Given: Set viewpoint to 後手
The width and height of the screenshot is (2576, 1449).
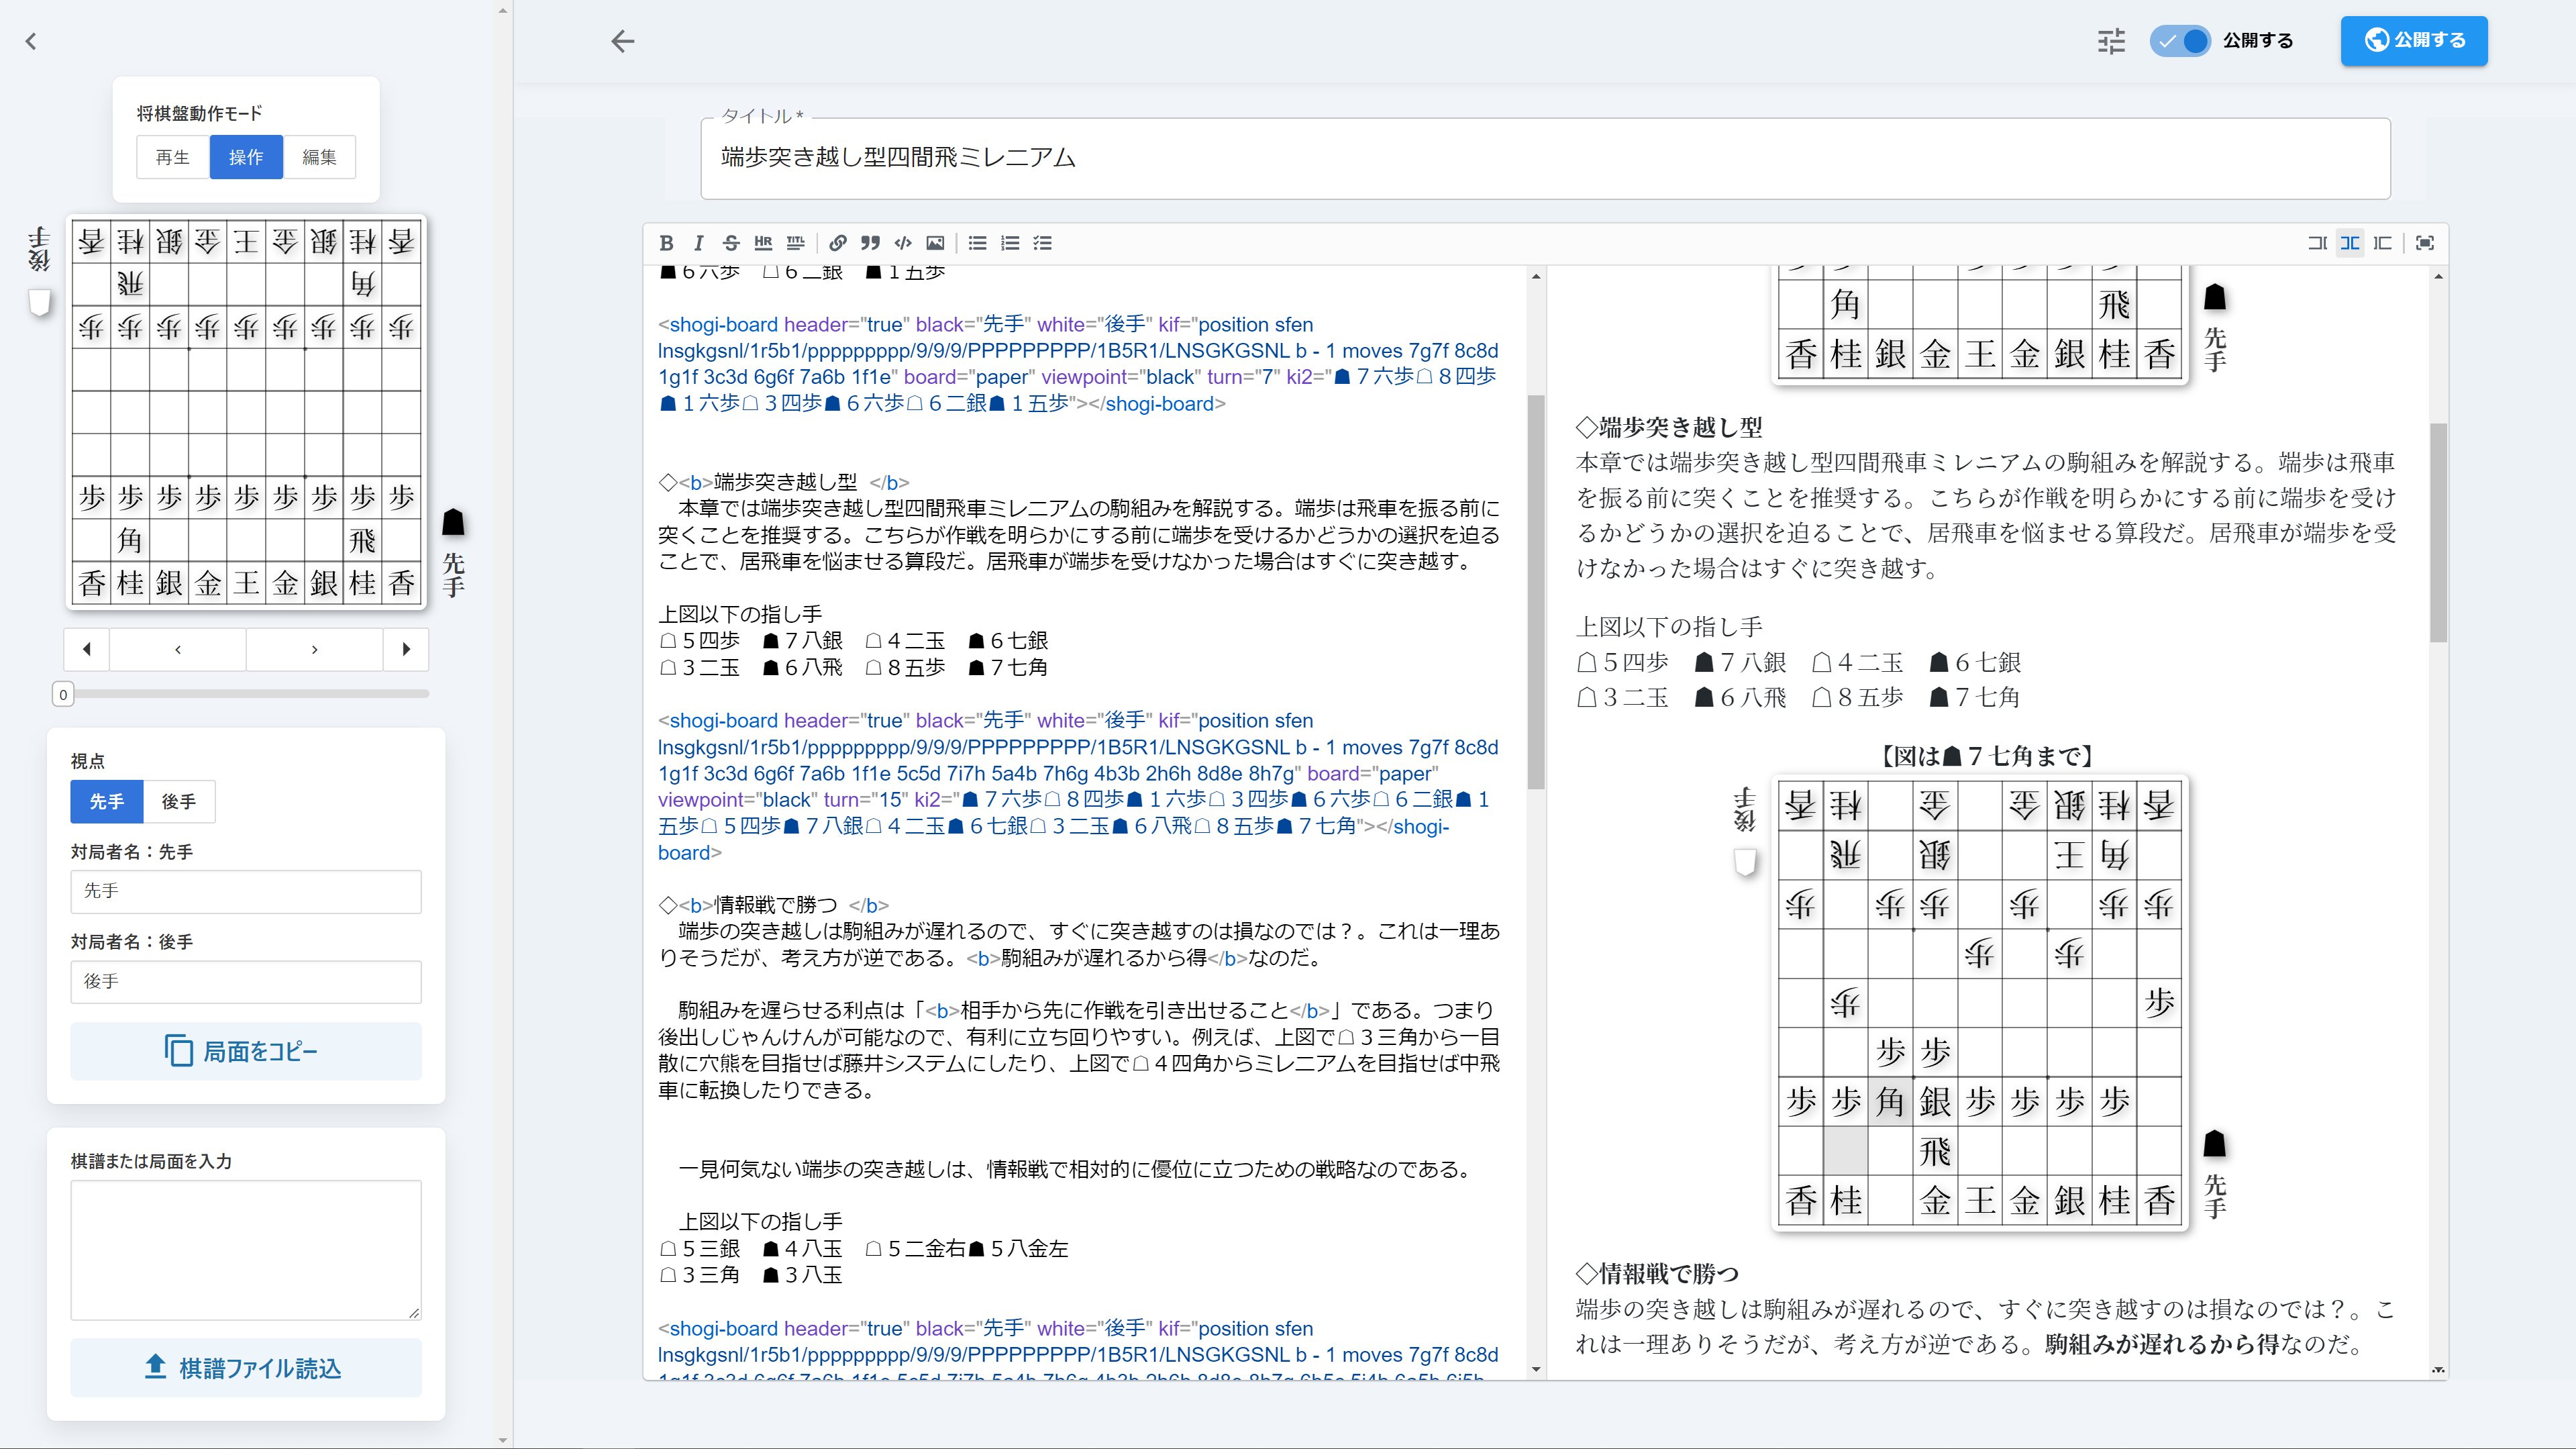Looking at the screenshot, I should click(179, 801).
